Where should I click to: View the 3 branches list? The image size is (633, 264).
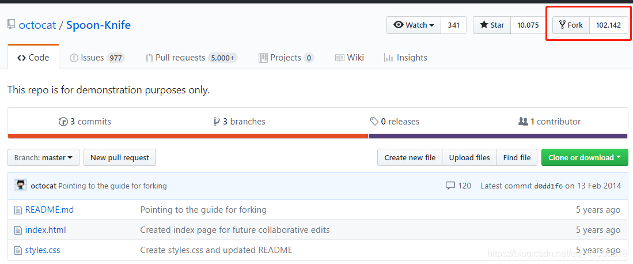pyautogui.click(x=240, y=121)
